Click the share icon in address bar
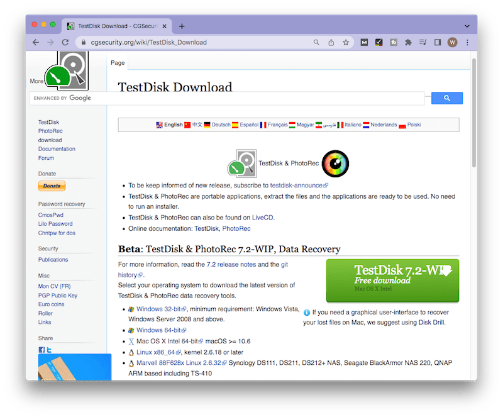The width and height of the screenshot is (503, 417). point(331,42)
